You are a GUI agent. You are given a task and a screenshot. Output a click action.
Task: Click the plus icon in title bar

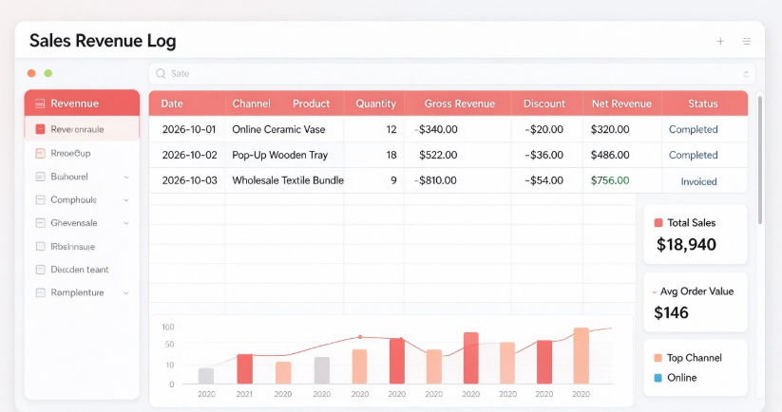click(720, 42)
